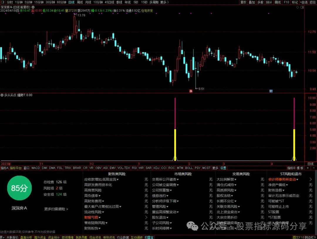Click the minus zoom button in indicator bar
This screenshot has height=239, width=317.
tap(314, 168)
